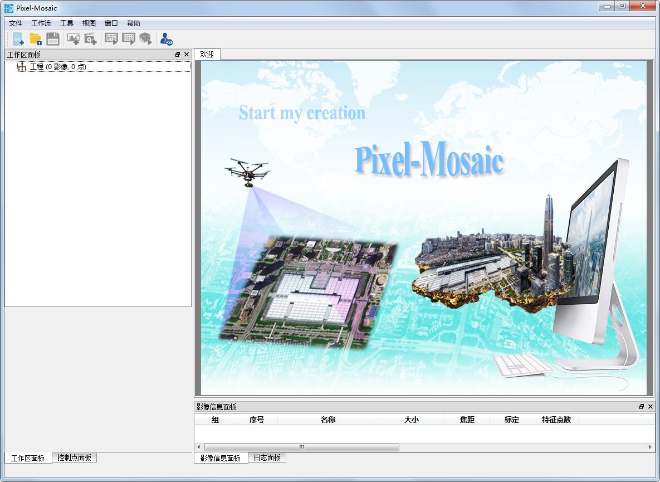The height and width of the screenshot is (482, 660).
Task: Click the 标定 column header
Action: 512,419
